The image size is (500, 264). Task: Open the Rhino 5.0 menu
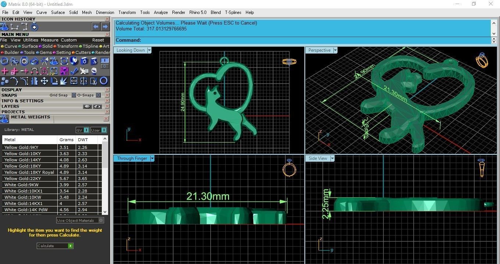click(198, 12)
